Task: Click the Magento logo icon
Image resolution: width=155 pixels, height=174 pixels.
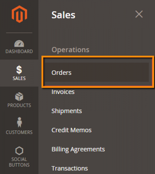Action: [20, 14]
